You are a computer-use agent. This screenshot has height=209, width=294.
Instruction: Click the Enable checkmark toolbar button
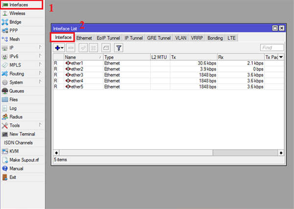[83, 47]
